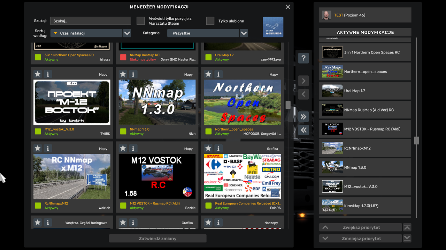Click the move-to-bottom chevron beside Zmniejsz priorytet
446x250 pixels.
click(407, 238)
